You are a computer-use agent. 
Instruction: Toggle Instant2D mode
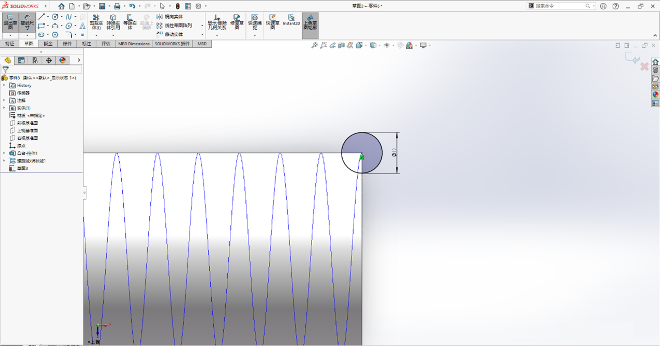coord(291,22)
